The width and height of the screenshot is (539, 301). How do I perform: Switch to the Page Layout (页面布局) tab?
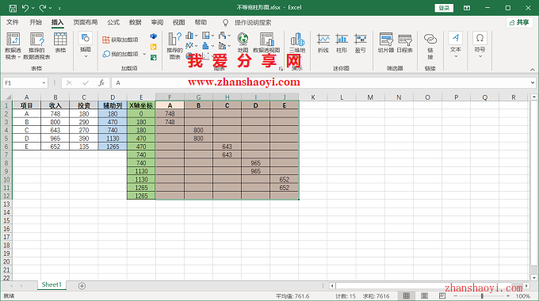(86, 22)
